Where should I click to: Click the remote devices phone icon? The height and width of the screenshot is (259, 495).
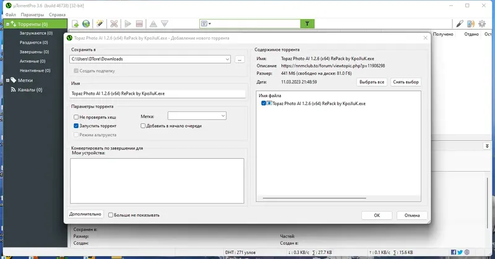(471, 23)
